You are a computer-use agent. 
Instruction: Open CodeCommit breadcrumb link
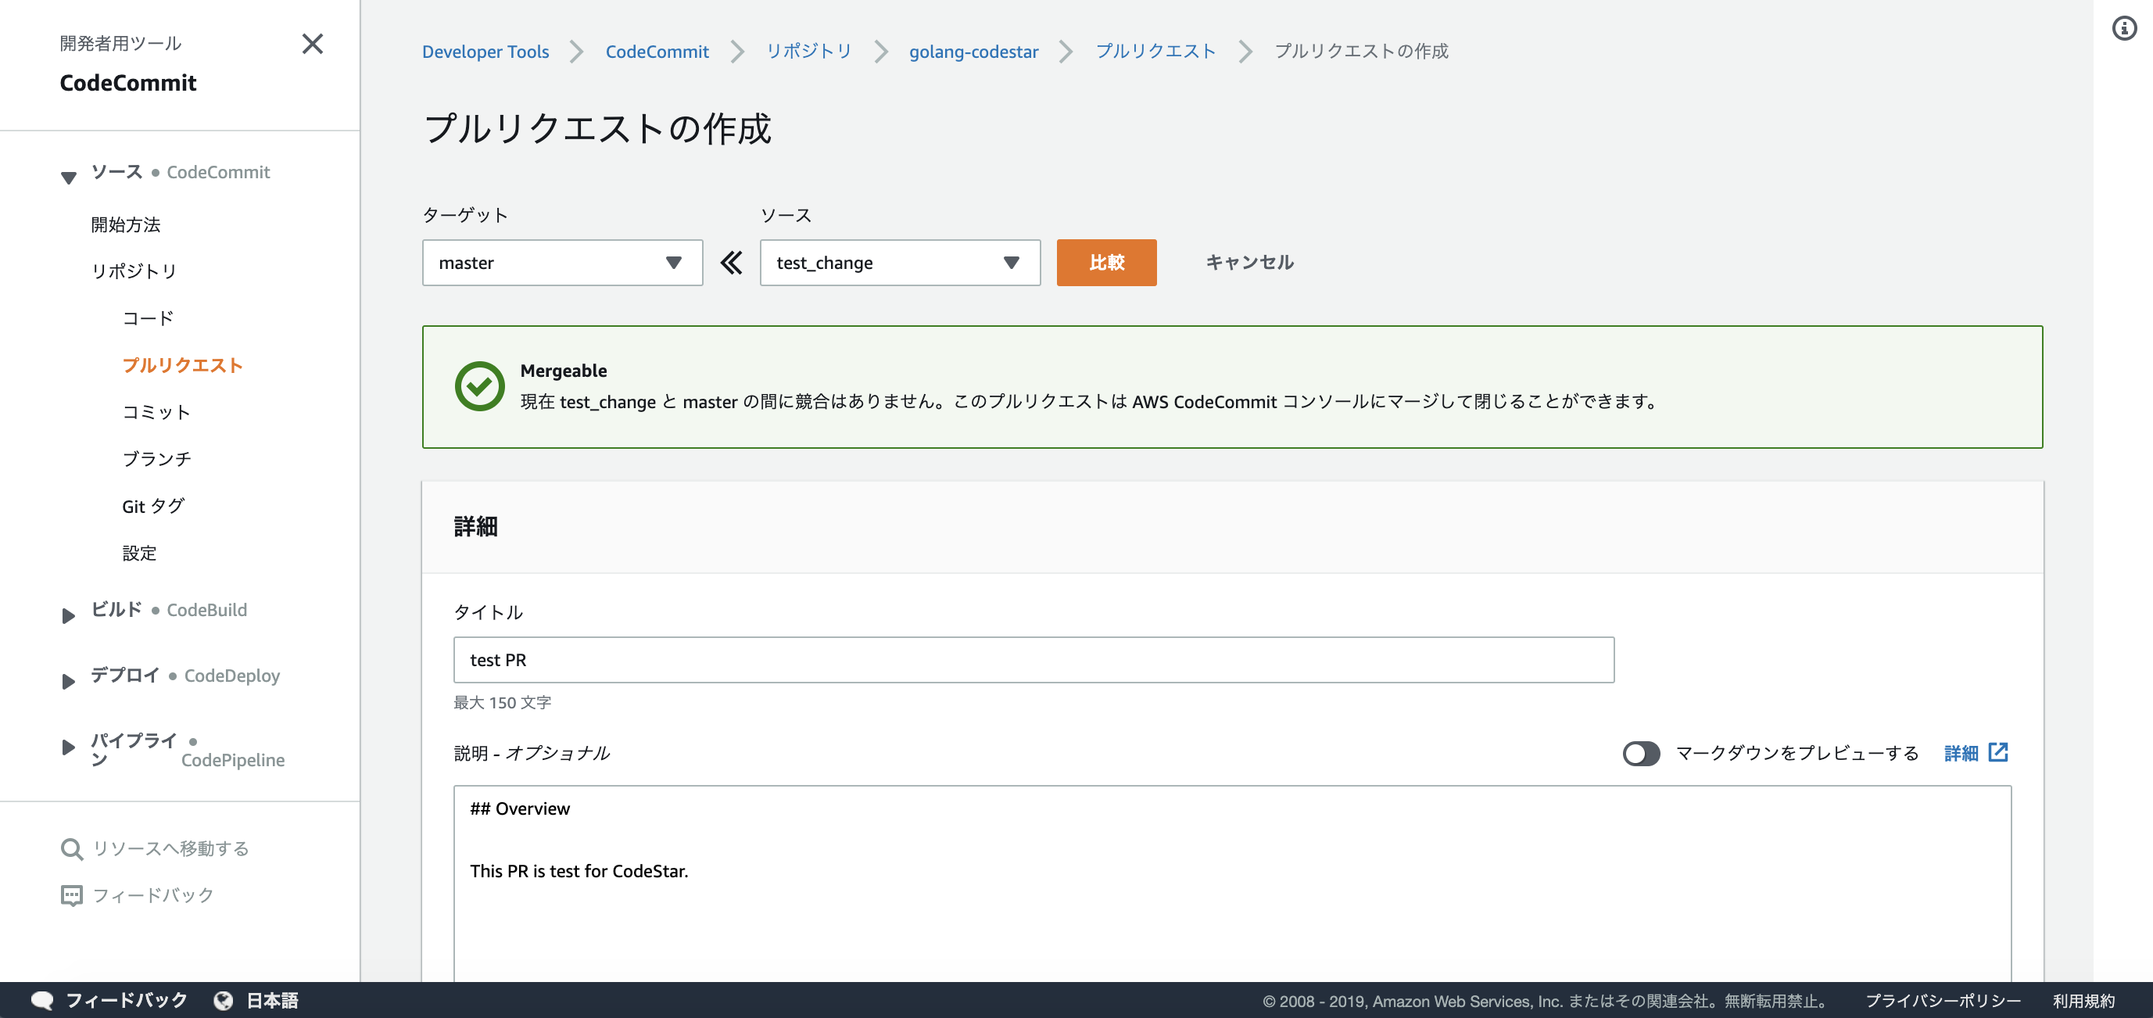(x=657, y=51)
